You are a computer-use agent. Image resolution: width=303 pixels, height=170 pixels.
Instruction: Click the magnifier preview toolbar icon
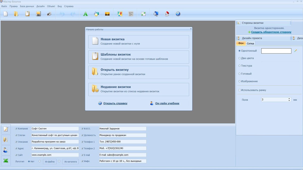[156, 14]
